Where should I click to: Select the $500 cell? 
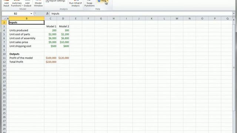[x=51, y=46]
